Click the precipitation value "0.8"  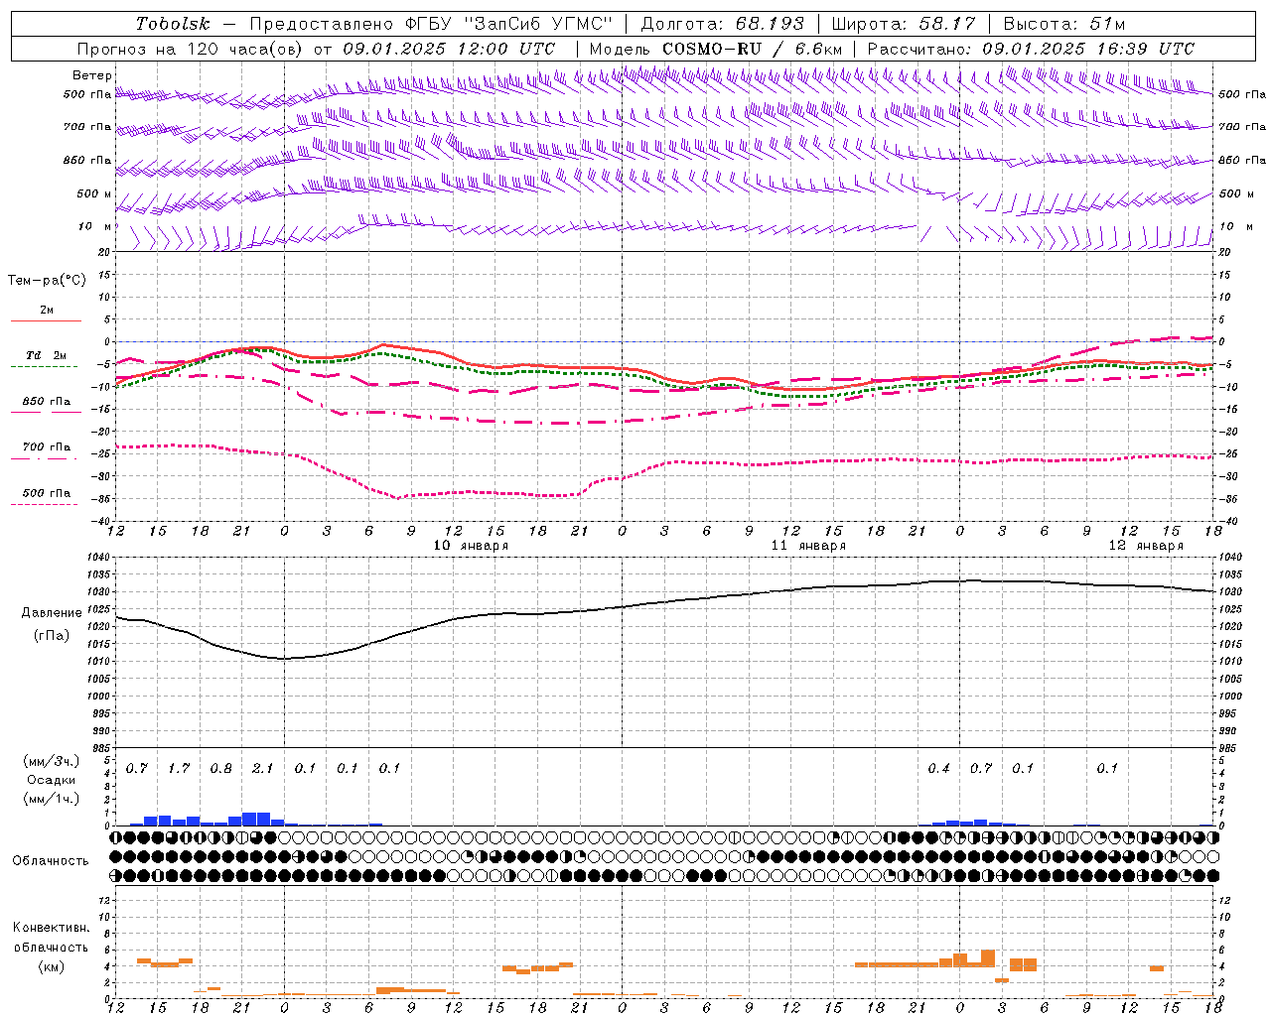pos(221,769)
